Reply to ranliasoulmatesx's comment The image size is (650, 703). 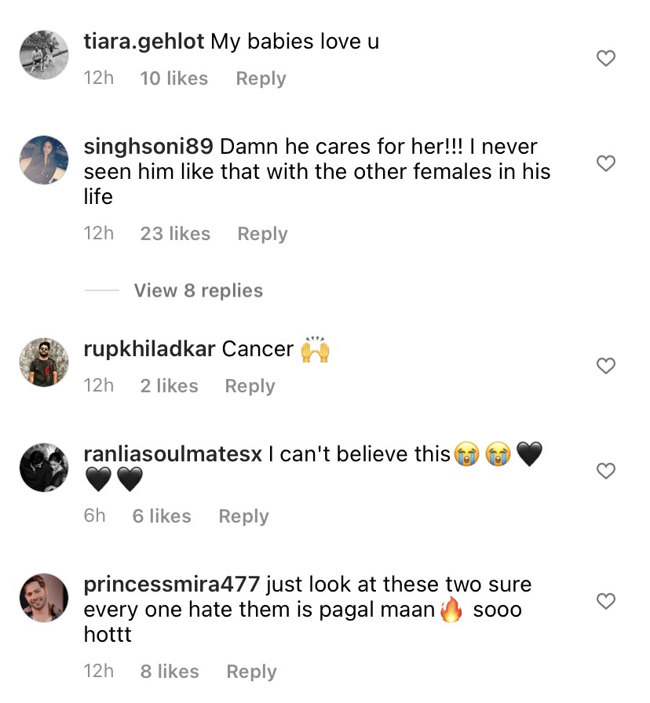(243, 516)
